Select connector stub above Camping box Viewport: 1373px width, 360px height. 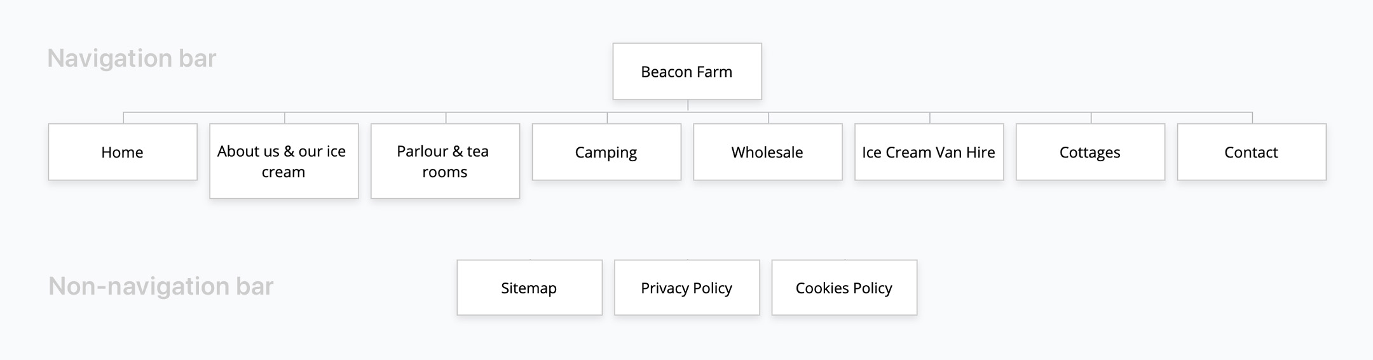(607, 118)
